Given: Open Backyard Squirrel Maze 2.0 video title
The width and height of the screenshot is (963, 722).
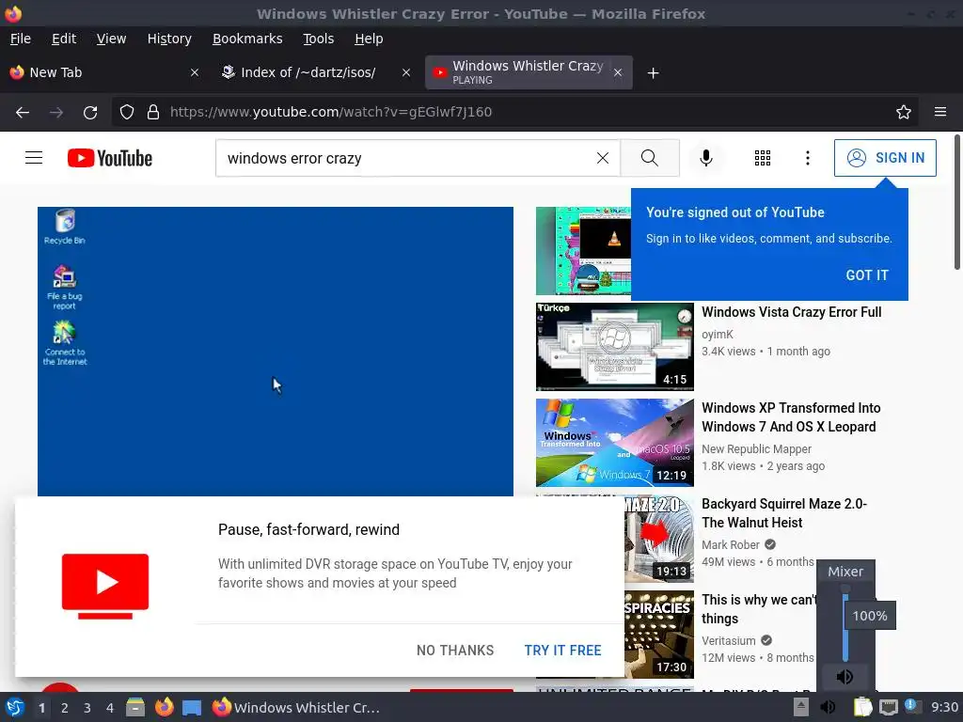Looking at the screenshot, I should [784, 513].
